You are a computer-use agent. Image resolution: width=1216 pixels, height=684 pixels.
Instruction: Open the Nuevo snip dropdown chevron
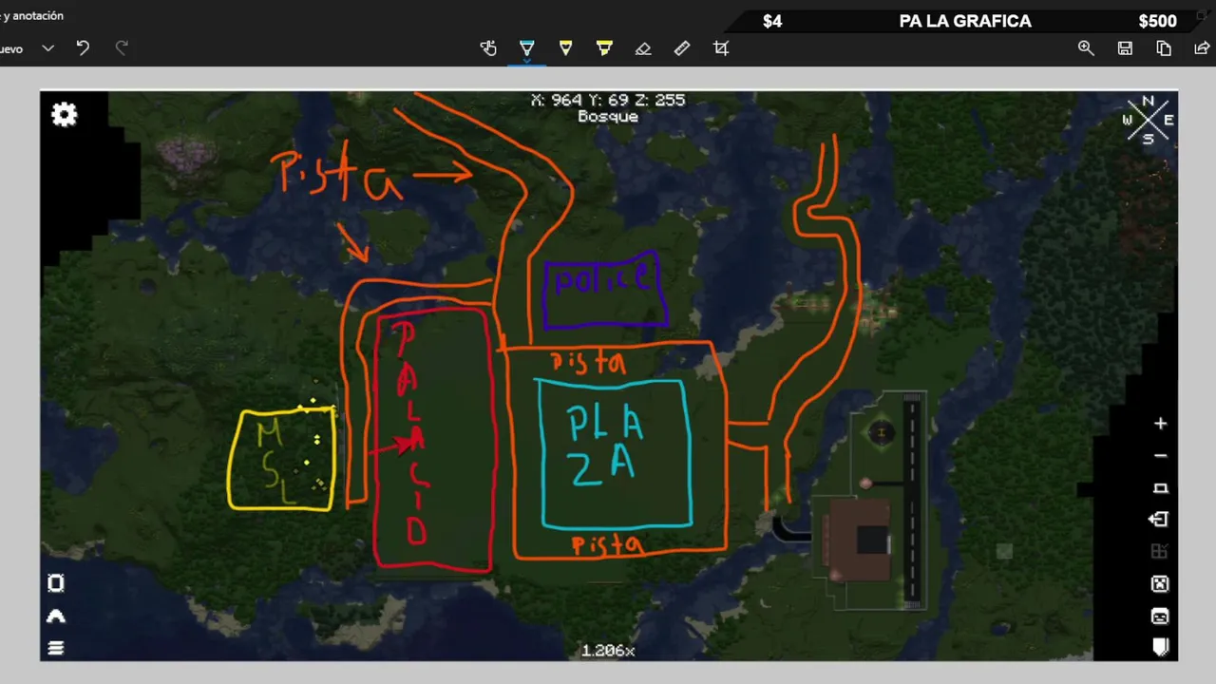click(x=47, y=48)
